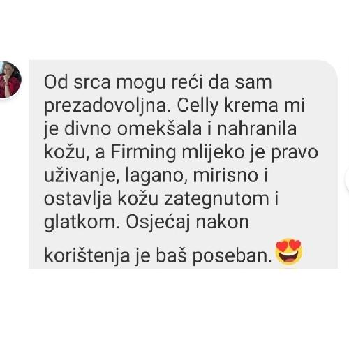The height and width of the screenshot is (349, 349).
Task: Click the word "srca" in the first line
Action: click(92, 83)
